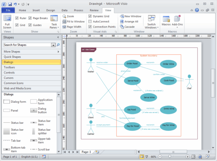This screenshot has width=217, height=161.
Task: Select the Page-1 sheet tab
Action: tap(86, 152)
